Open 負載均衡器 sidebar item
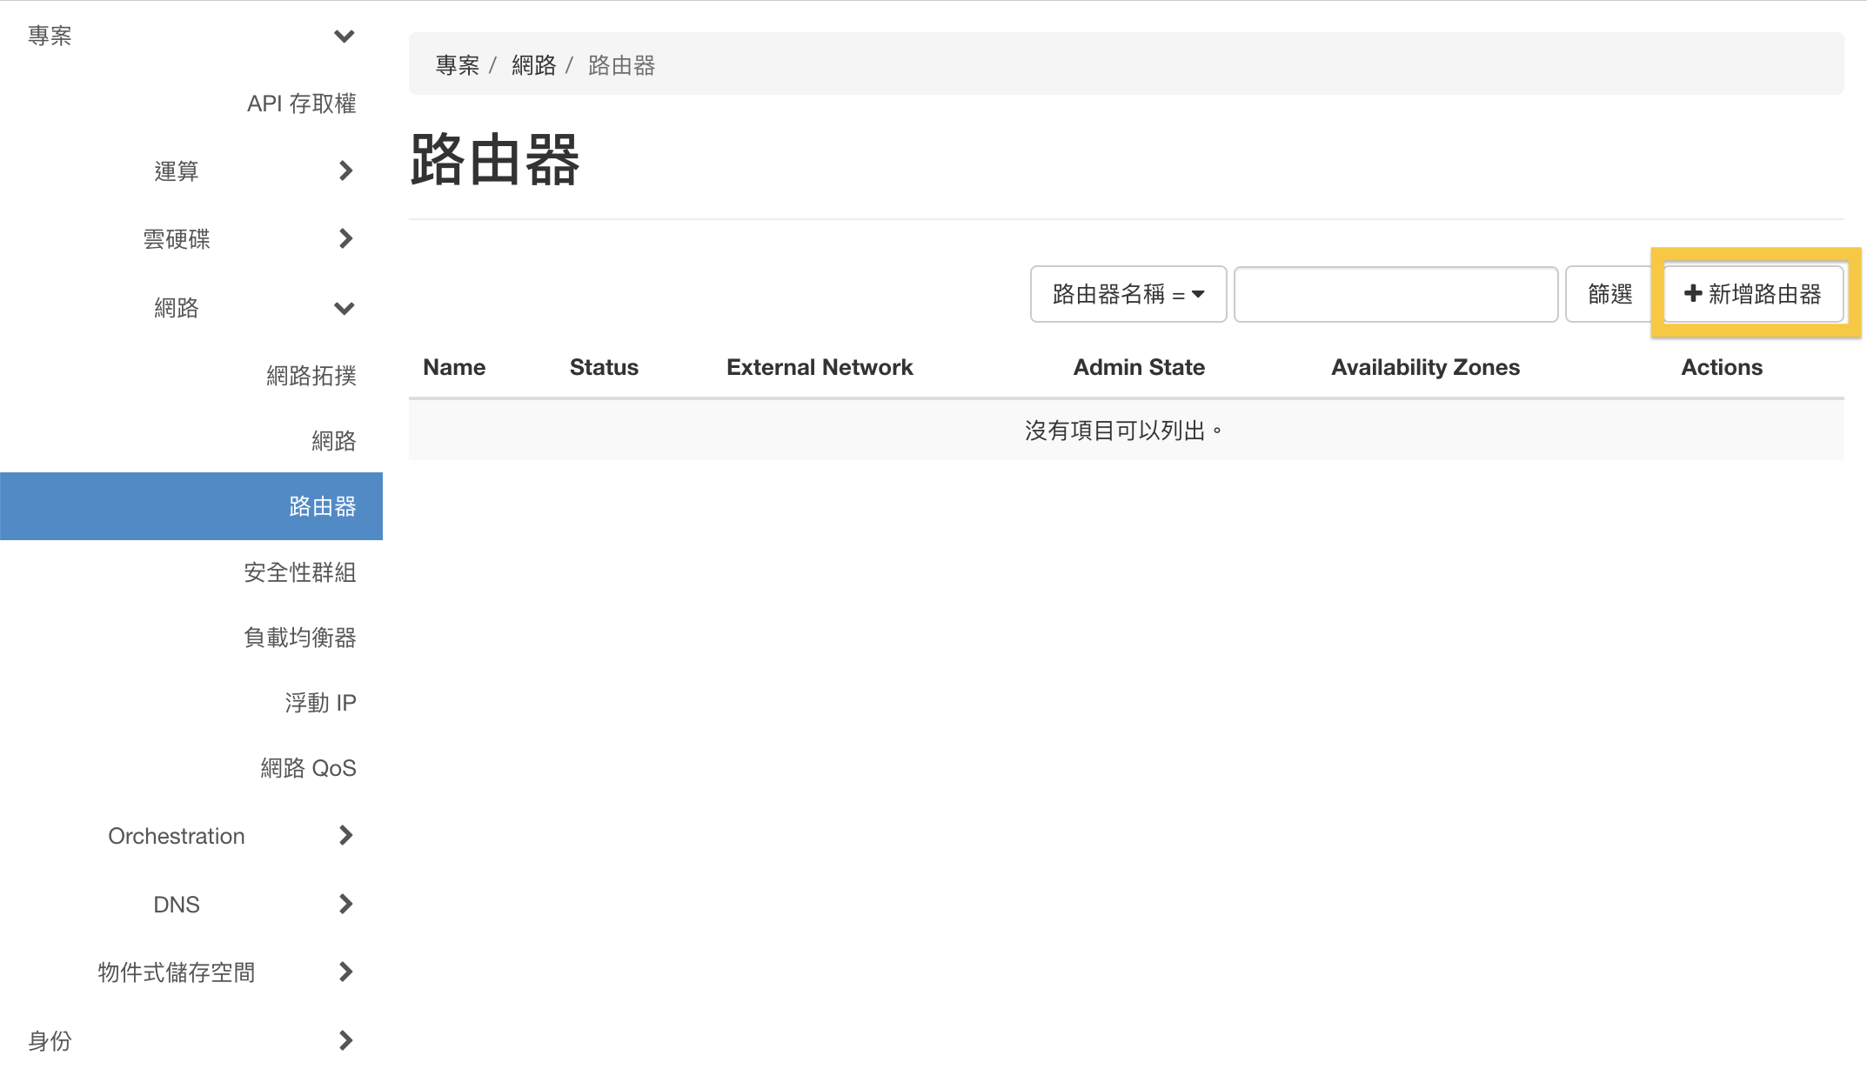Viewport: 1867px width, 1076px height. click(x=299, y=638)
